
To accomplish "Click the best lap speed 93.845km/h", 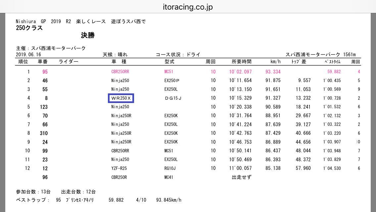I will coord(168,200).
